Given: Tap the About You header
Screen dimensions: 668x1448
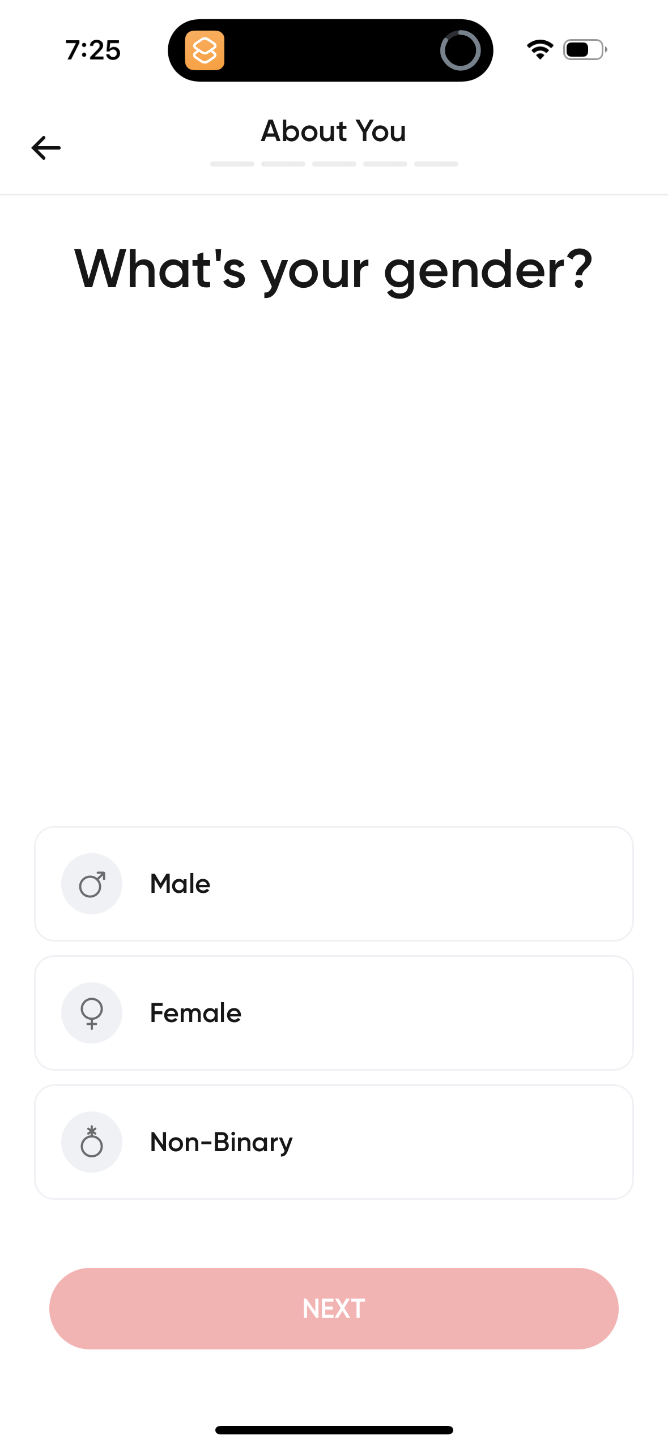Looking at the screenshot, I should click(333, 131).
